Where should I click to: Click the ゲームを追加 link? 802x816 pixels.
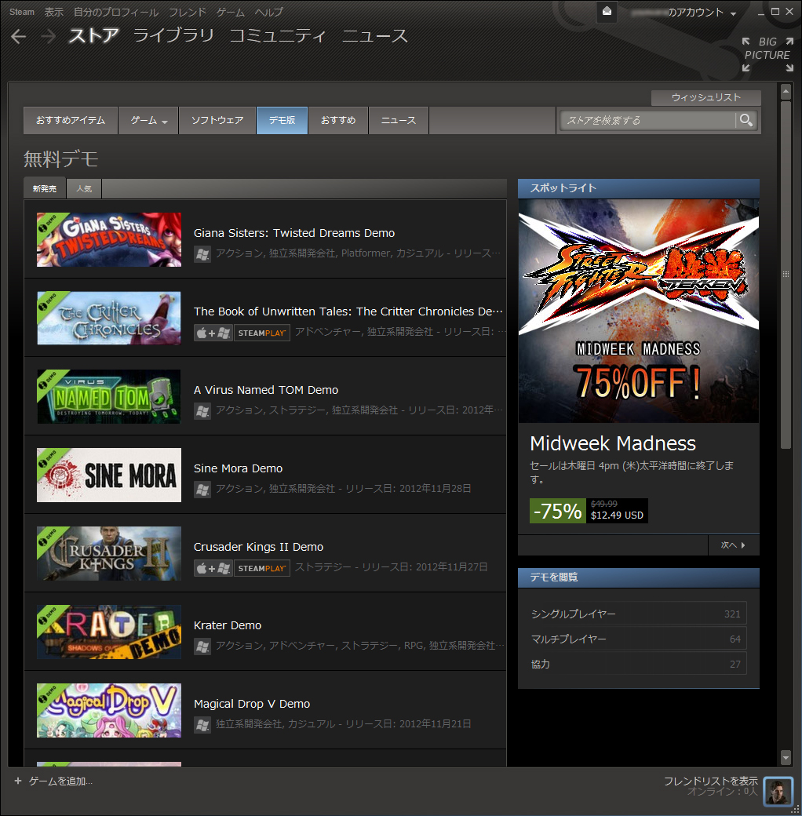pyautogui.click(x=60, y=781)
